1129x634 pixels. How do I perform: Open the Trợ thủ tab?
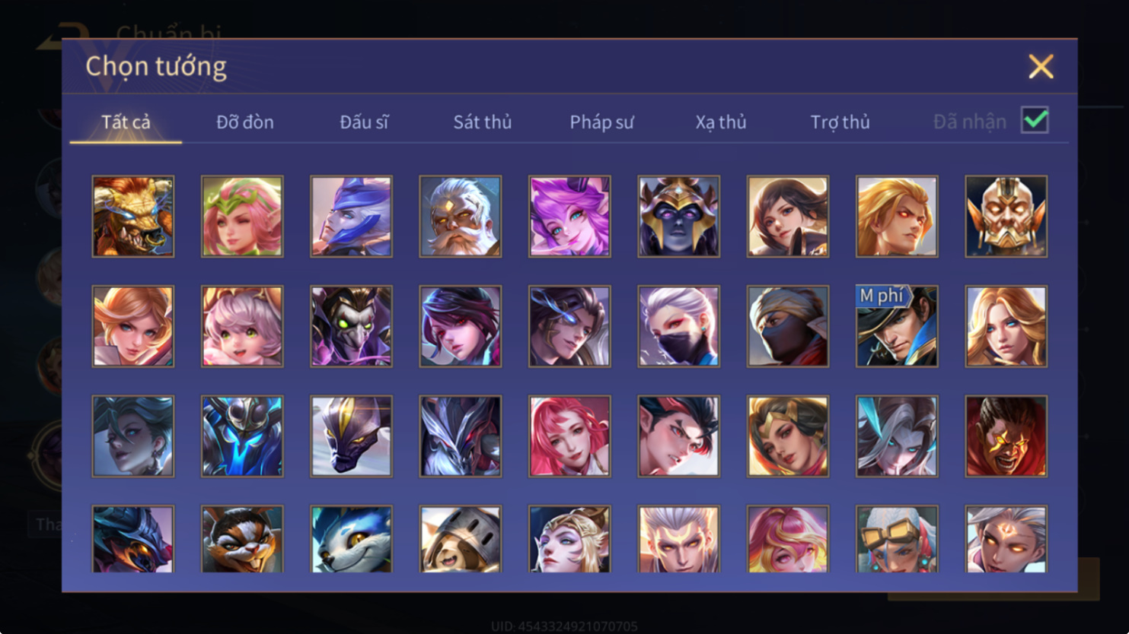(x=840, y=122)
